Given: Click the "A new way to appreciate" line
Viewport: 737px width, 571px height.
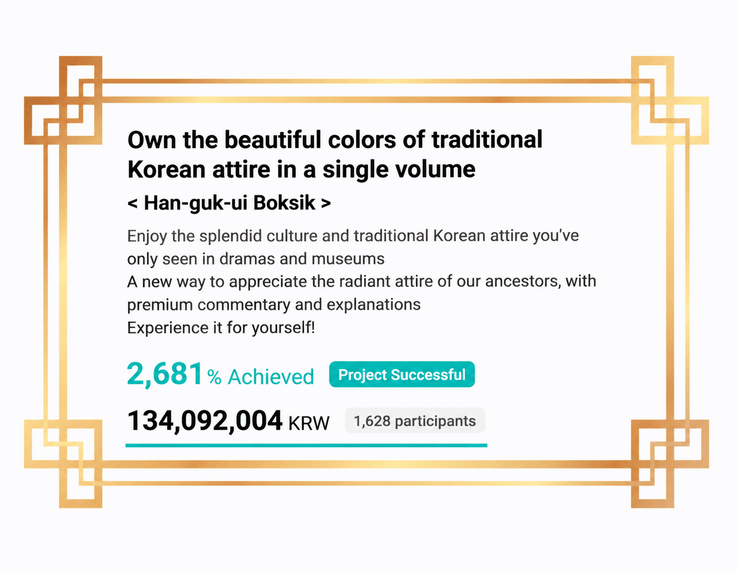Looking at the screenshot, I should [x=362, y=282].
